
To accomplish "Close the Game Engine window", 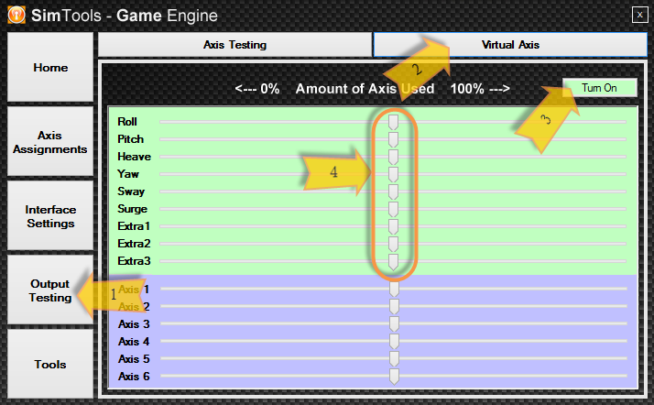I will tap(639, 15).
